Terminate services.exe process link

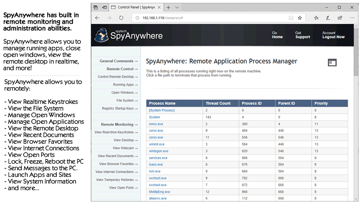tap(158, 158)
